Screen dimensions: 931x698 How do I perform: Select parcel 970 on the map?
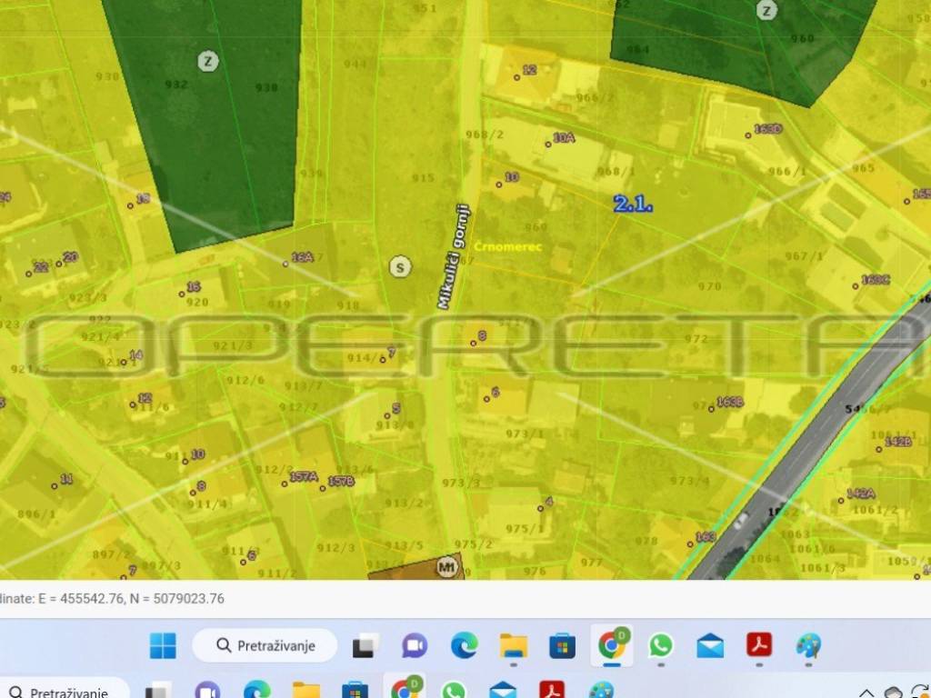[x=709, y=286]
